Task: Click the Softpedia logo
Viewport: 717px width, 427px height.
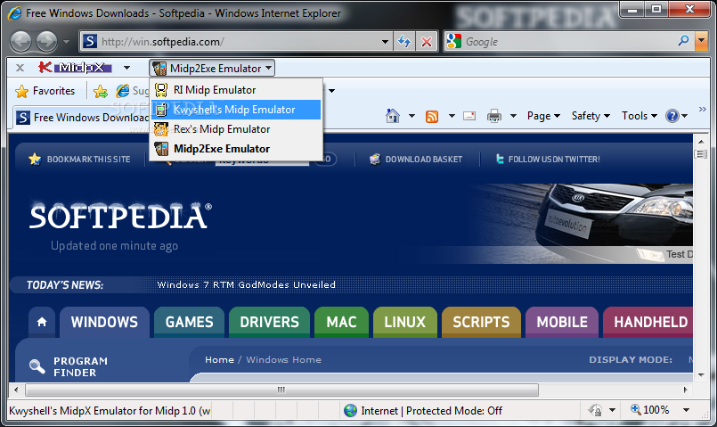Action: pos(120,216)
